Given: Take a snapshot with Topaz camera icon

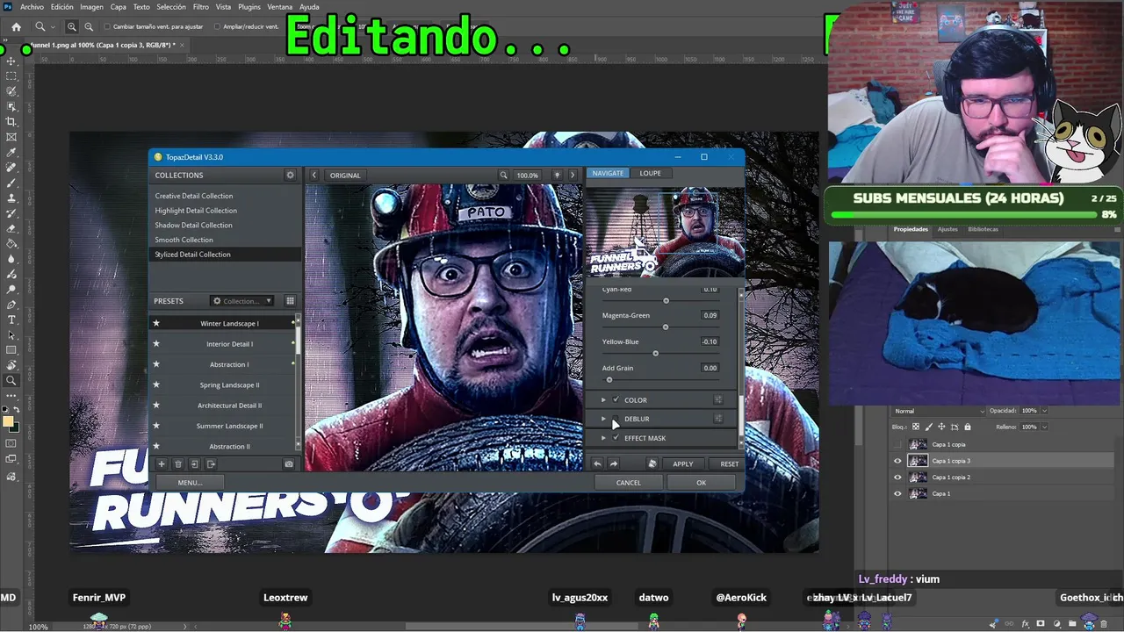Looking at the screenshot, I should 289,463.
